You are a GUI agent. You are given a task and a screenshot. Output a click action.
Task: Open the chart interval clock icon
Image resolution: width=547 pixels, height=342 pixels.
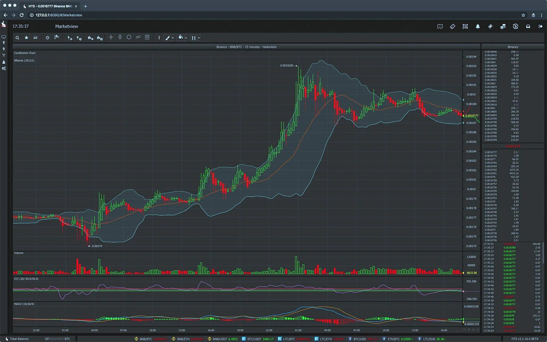click(x=47, y=38)
